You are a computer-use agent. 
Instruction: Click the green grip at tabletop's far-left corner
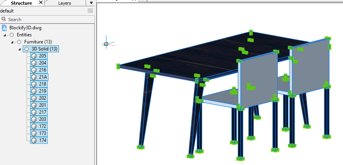(x=119, y=66)
